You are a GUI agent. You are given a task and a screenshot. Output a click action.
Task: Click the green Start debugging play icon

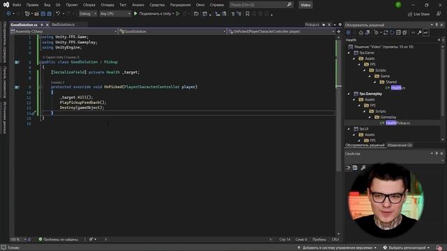point(135,13)
